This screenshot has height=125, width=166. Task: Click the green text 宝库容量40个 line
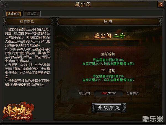[108, 80]
